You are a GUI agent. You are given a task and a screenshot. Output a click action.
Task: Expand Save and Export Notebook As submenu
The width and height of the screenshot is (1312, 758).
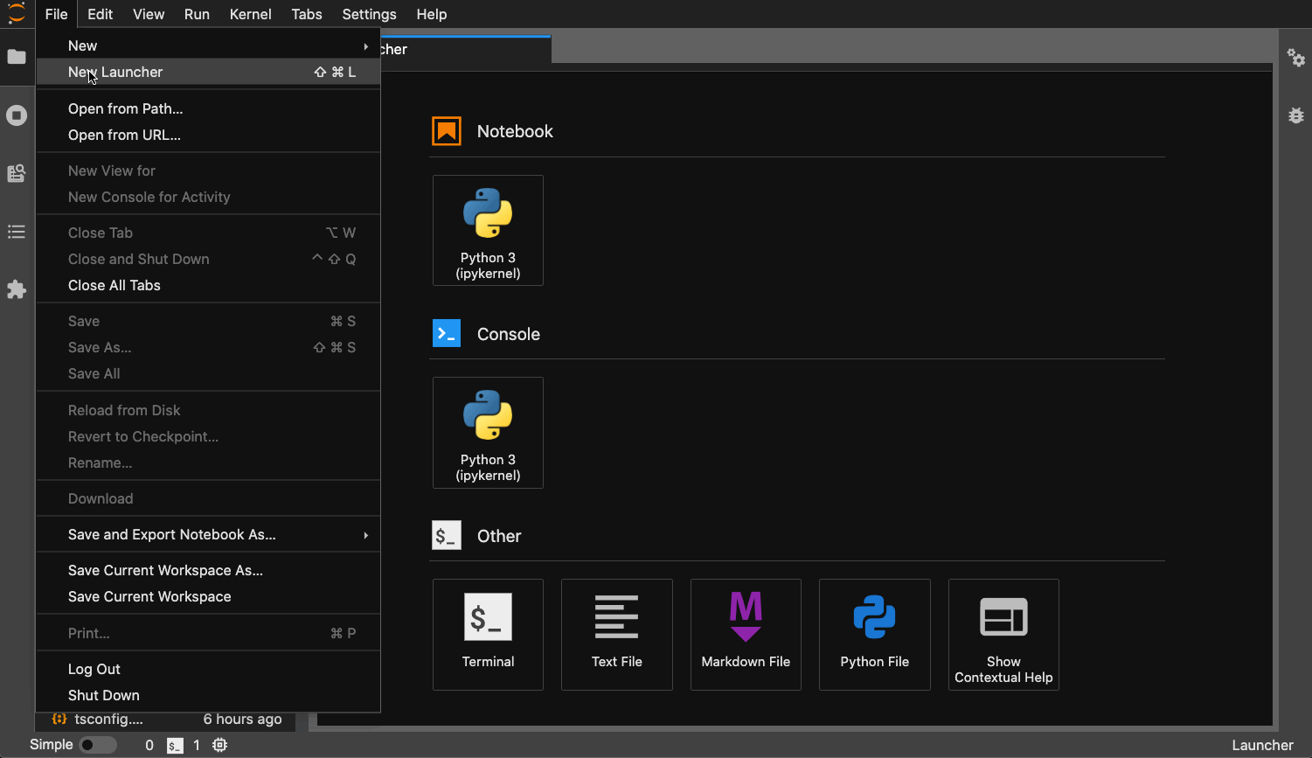click(207, 534)
